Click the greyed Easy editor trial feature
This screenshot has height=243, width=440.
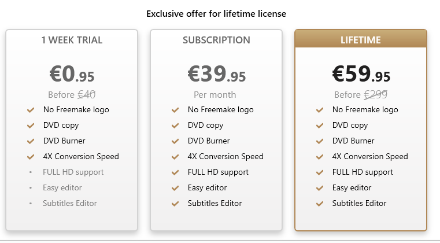point(62,187)
